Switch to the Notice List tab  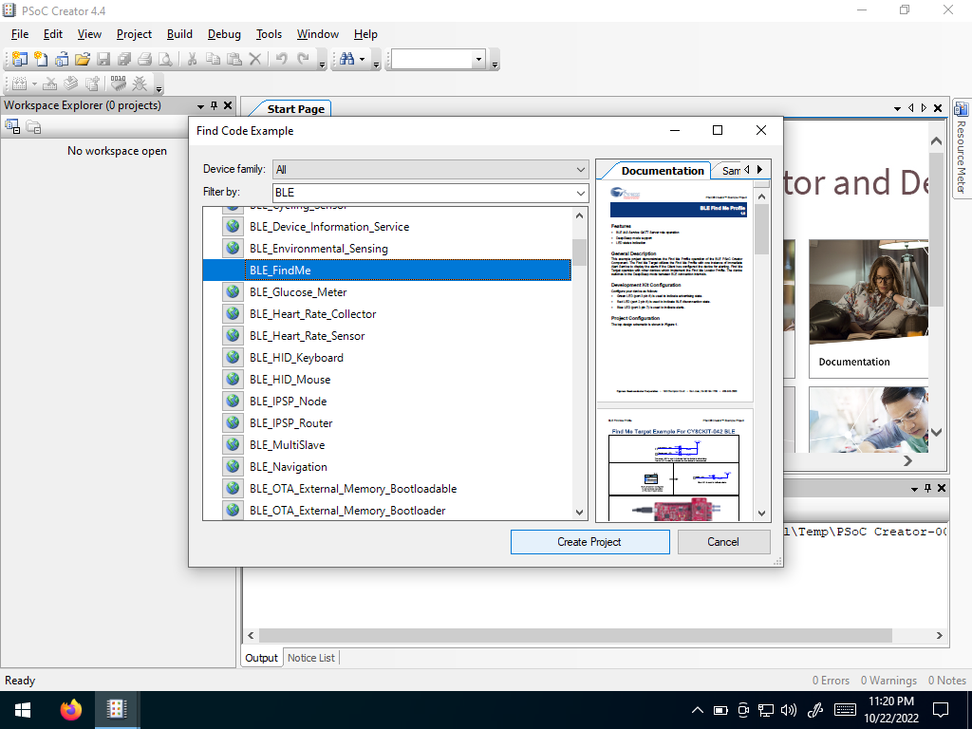(x=310, y=658)
